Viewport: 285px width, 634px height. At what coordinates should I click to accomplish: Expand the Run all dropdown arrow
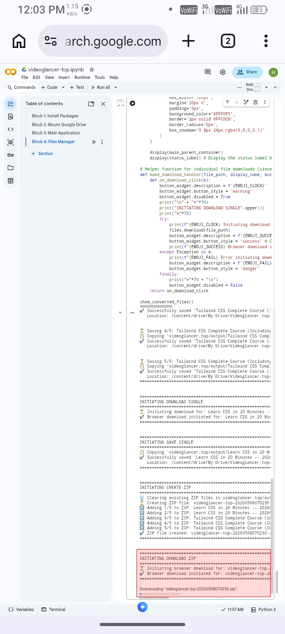coord(116,87)
